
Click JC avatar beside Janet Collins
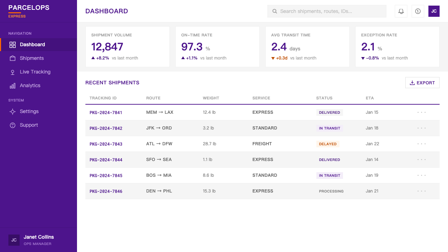click(14, 240)
